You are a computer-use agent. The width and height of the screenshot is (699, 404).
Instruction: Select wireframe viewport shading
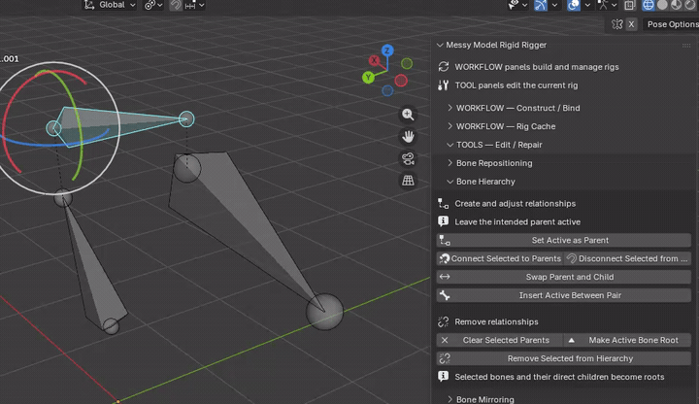tap(648, 5)
